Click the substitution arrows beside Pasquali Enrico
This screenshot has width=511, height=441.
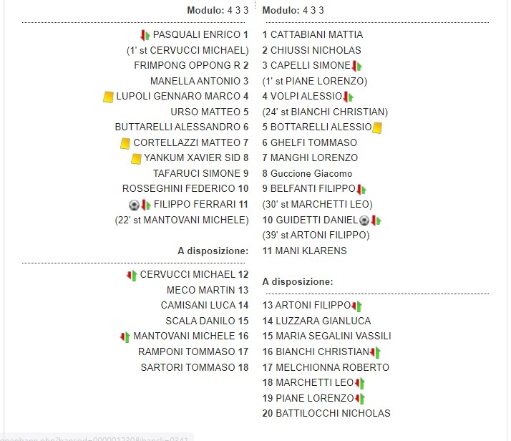(145, 34)
